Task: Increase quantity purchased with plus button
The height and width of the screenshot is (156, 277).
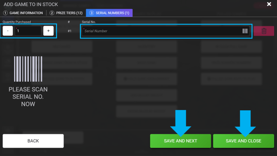Action: 48,31
